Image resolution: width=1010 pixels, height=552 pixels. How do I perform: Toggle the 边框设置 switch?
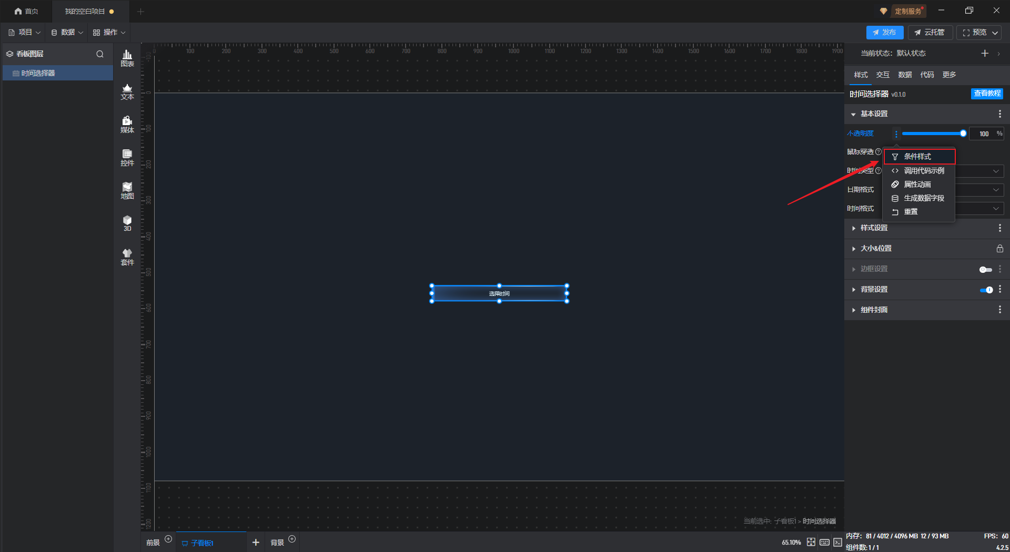[x=985, y=269]
